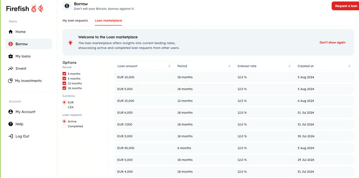Viewport: 359px width, 178px height.
Task: Click the Home house icon in sidebar
Action: tap(11, 32)
